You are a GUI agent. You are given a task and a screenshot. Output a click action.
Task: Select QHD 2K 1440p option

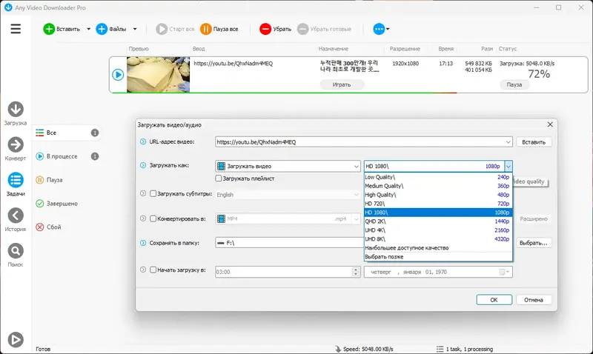(x=437, y=221)
